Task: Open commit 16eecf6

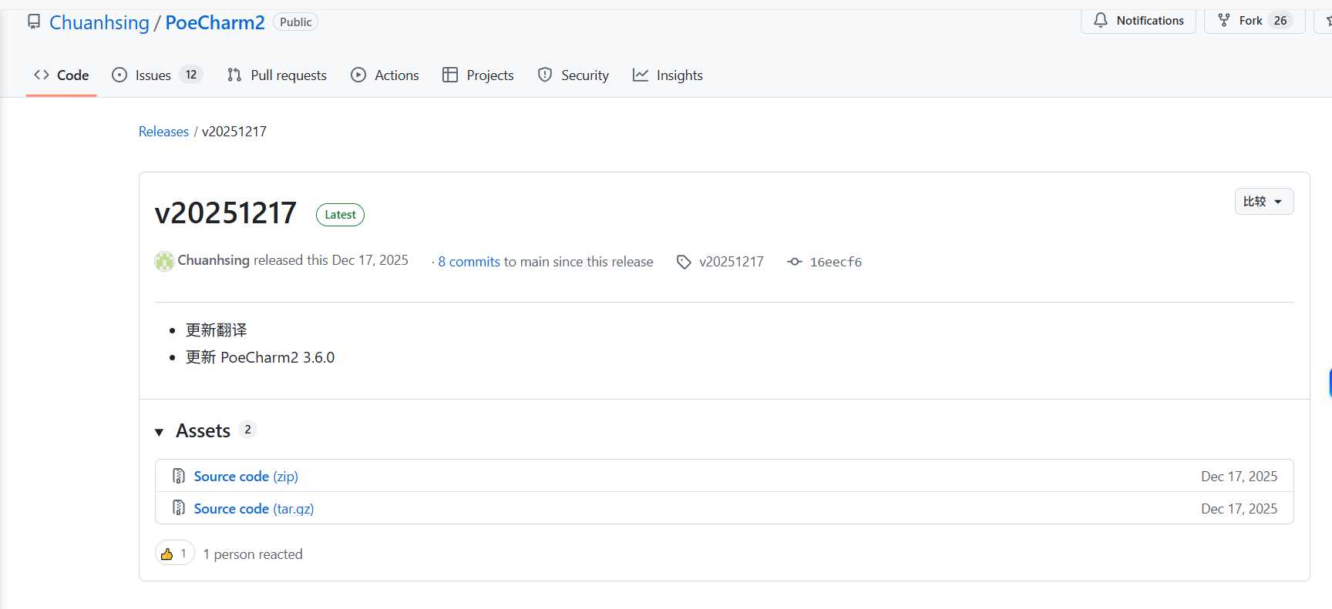Action: [836, 262]
